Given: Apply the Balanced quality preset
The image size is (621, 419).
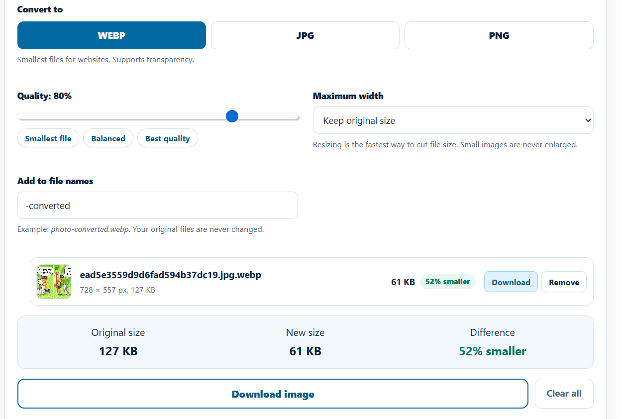Looking at the screenshot, I should [x=108, y=138].
